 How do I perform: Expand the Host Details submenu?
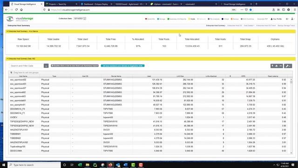pos(249,26)
